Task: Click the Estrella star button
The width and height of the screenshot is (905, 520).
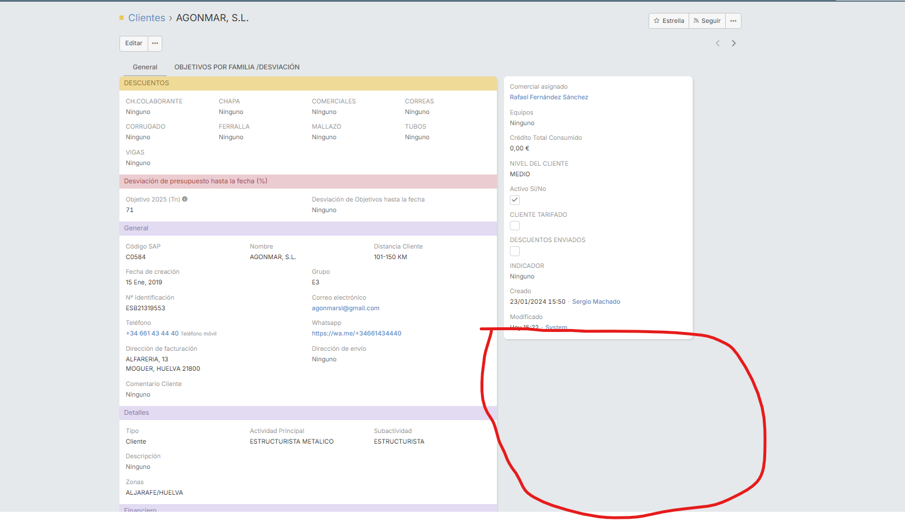Action: click(669, 21)
